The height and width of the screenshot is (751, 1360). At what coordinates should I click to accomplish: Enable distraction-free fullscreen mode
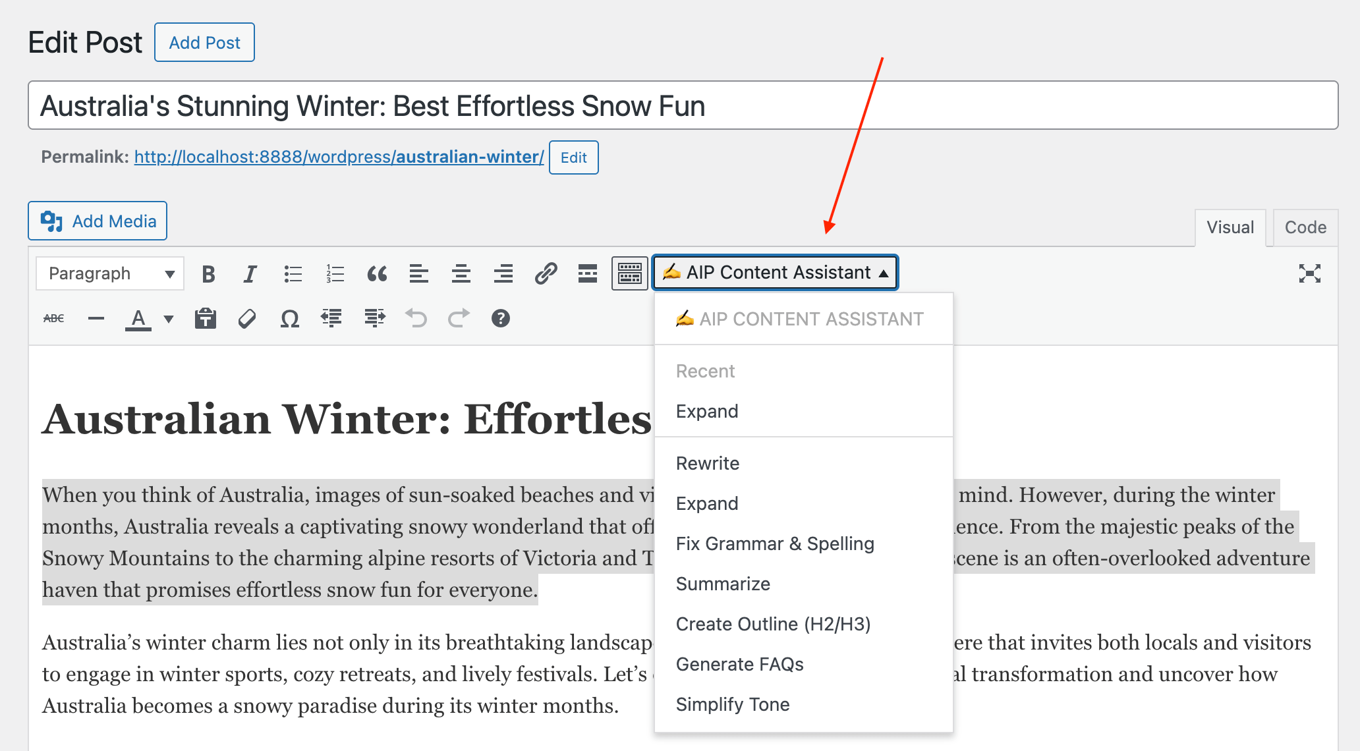pos(1309,273)
